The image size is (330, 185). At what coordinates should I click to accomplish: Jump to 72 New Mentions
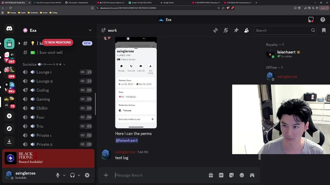click(57, 42)
